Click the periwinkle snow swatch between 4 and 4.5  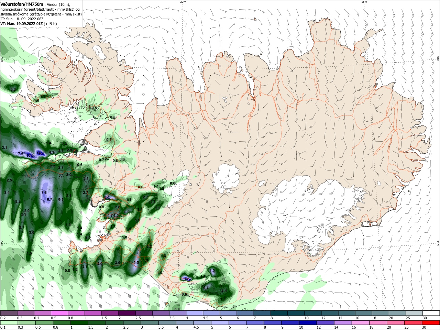click(x=195, y=313)
